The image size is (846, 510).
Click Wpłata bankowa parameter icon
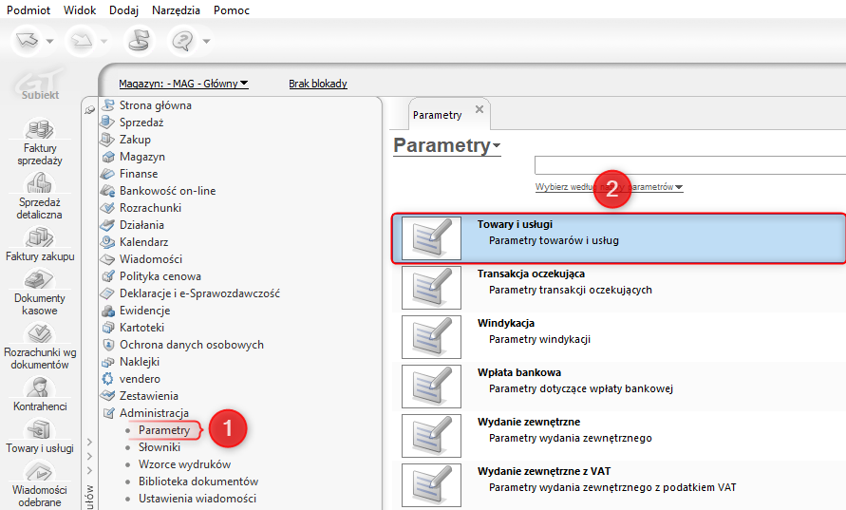point(431,387)
